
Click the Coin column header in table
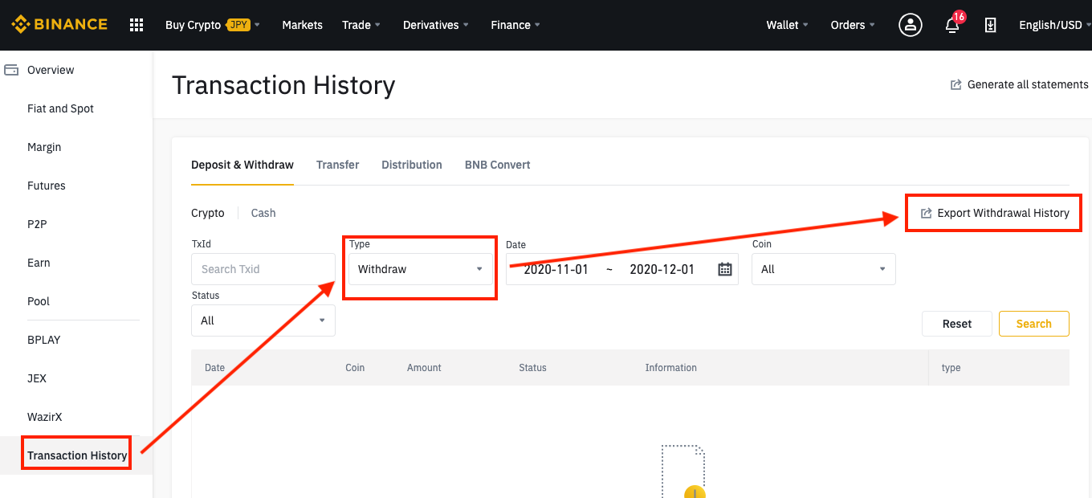(x=355, y=368)
